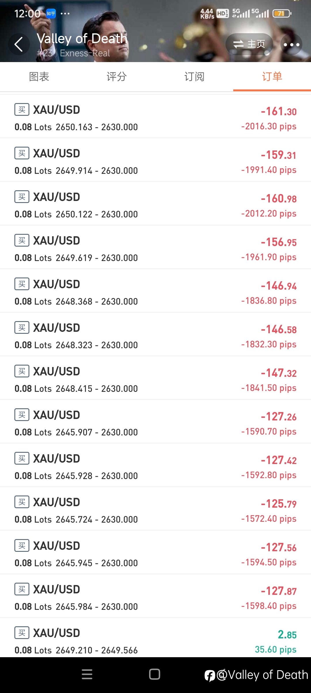Select the 订单 tab
The height and width of the screenshot is (693, 311).
(x=272, y=77)
